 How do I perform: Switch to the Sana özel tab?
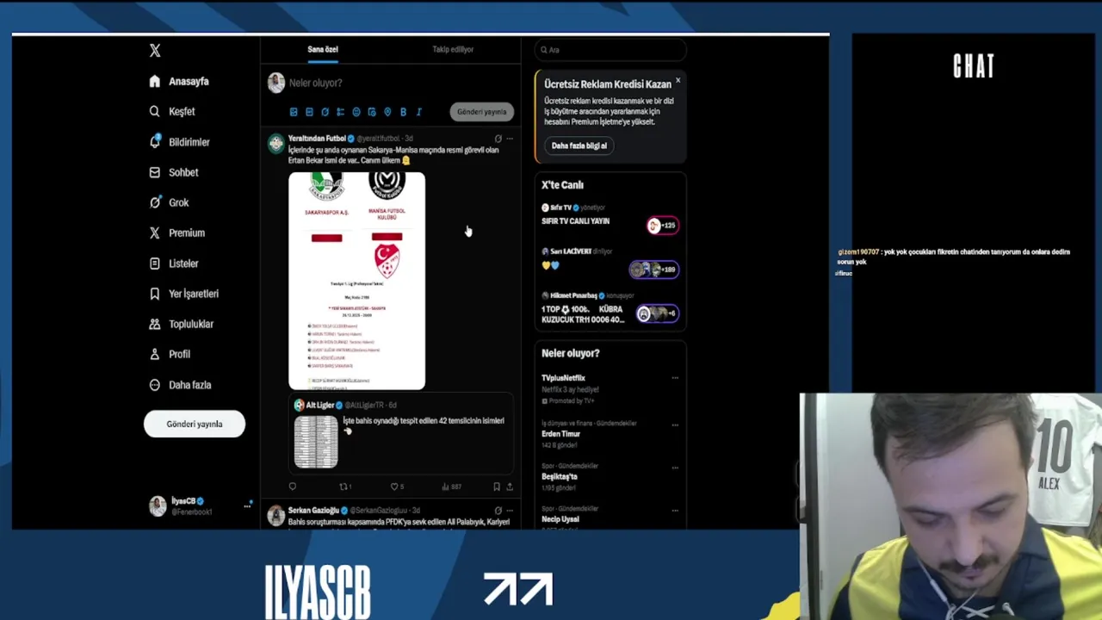[x=323, y=49]
